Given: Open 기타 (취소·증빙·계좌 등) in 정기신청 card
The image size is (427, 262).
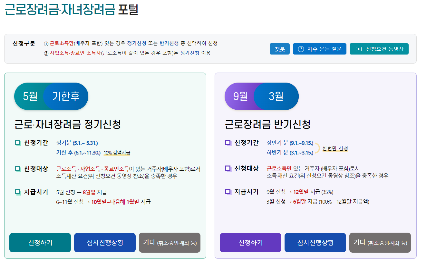Looking at the screenshot, I should tap(170, 243).
